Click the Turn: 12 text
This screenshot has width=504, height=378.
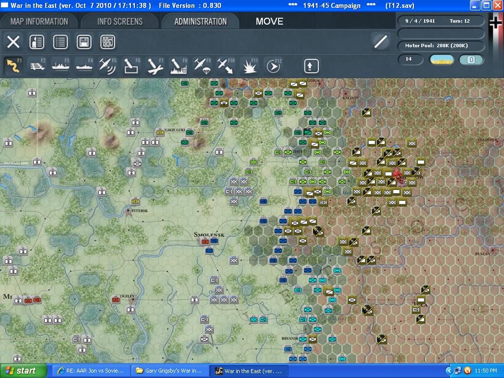coord(460,21)
